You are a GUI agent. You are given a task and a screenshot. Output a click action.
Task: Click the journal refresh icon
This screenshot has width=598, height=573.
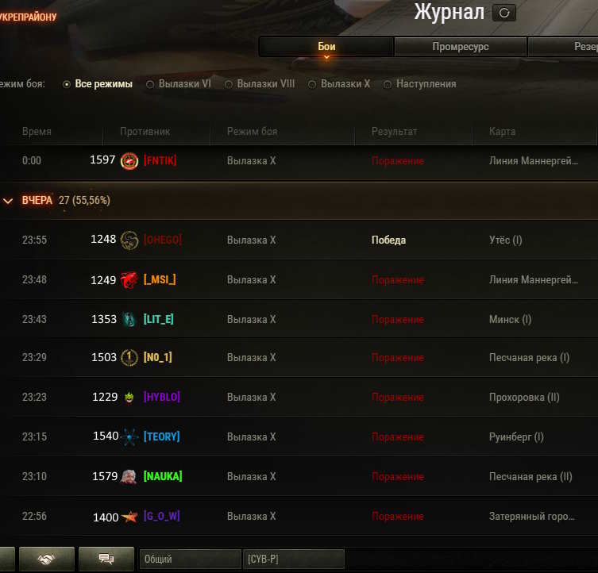(503, 13)
